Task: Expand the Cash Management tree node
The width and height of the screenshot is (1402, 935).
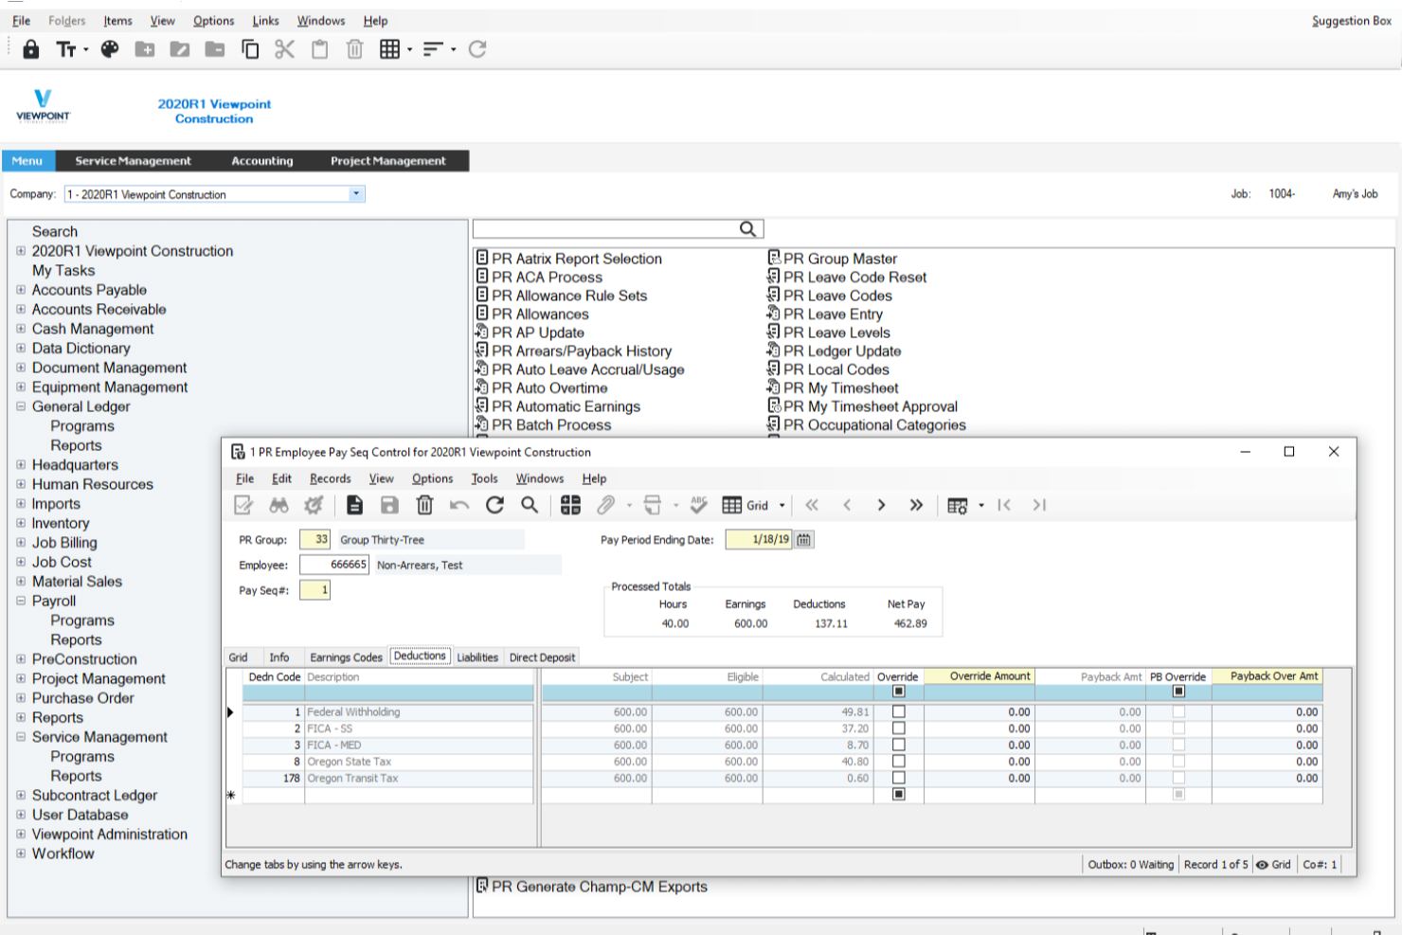Action: [21, 329]
